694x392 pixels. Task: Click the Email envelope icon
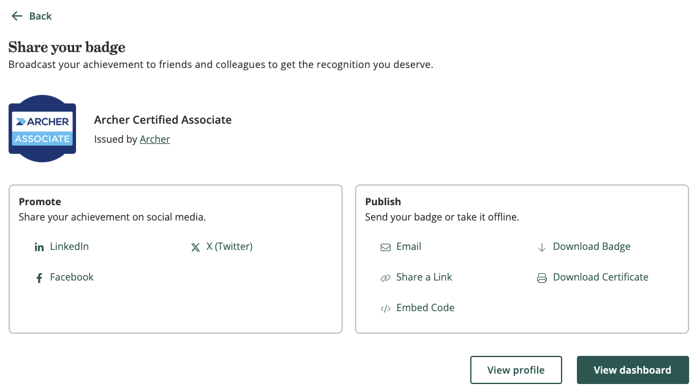pos(386,247)
